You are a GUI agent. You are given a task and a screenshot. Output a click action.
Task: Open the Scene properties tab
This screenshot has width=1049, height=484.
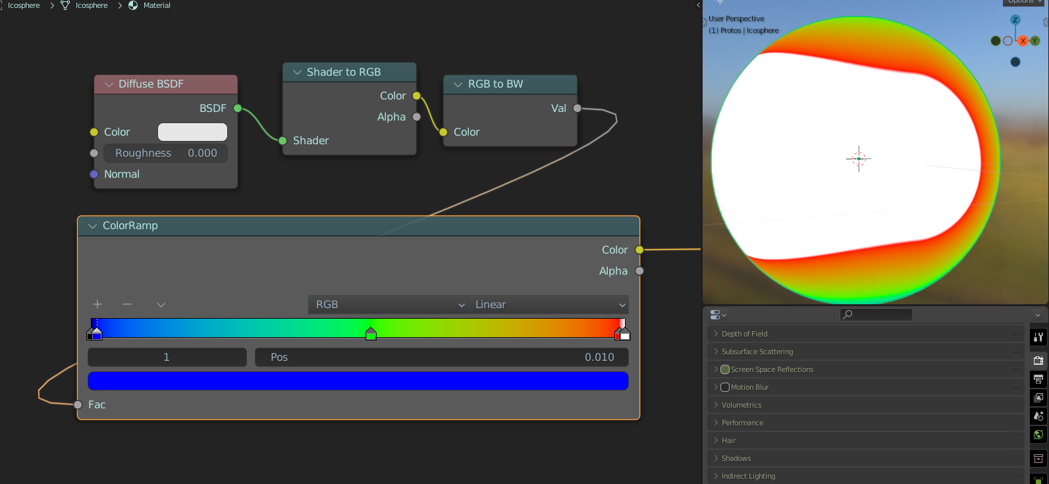click(1038, 416)
